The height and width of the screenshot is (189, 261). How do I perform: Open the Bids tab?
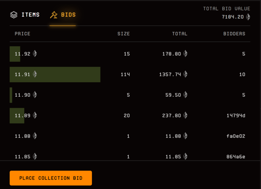(x=68, y=15)
